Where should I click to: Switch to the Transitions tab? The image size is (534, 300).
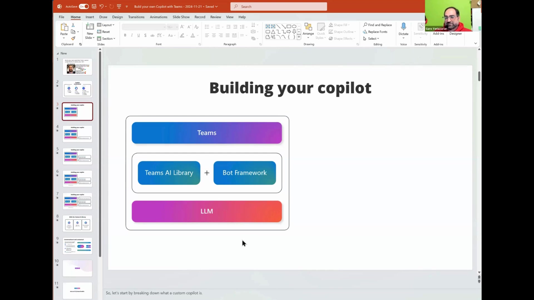tap(136, 17)
